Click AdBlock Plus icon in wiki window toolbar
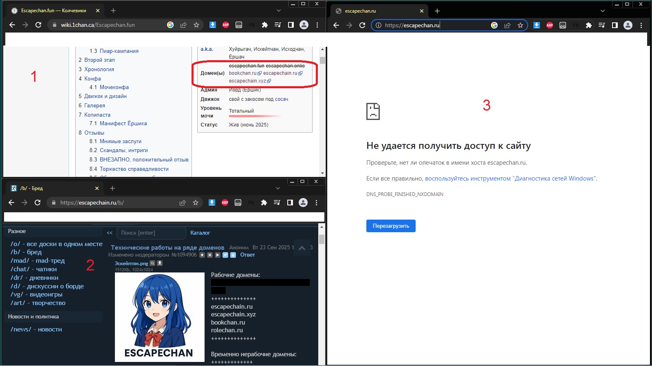Image resolution: width=652 pixels, height=366 pixels. [x=226, y=25]
